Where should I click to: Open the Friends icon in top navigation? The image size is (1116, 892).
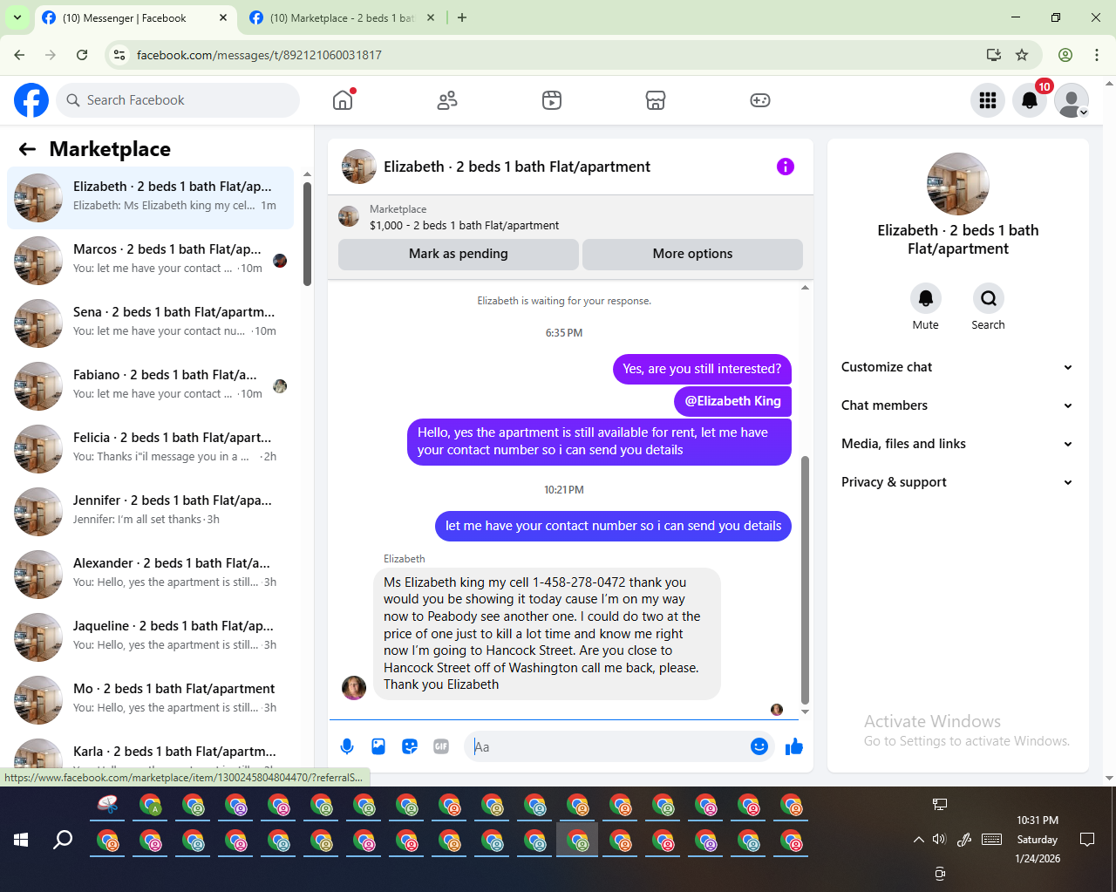click(447, 100)
